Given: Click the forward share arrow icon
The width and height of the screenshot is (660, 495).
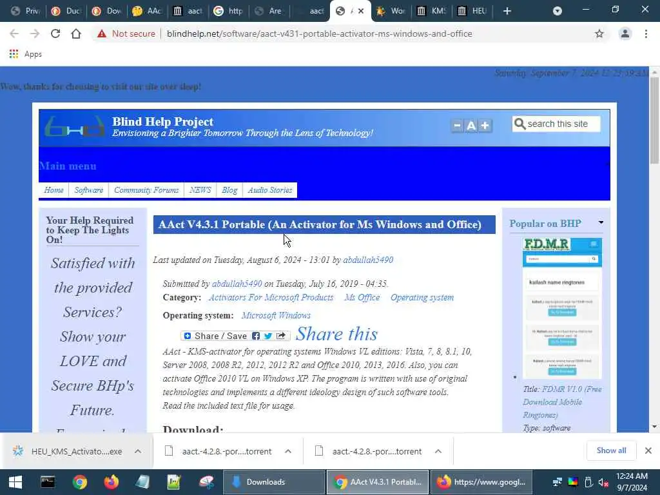Looking at the screenshot, I should tap(281, 336).
